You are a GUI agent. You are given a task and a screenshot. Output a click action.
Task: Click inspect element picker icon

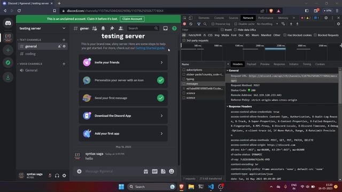tap(184, 18)
